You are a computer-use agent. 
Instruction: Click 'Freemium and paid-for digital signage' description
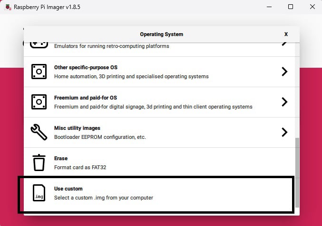[153, 107]
